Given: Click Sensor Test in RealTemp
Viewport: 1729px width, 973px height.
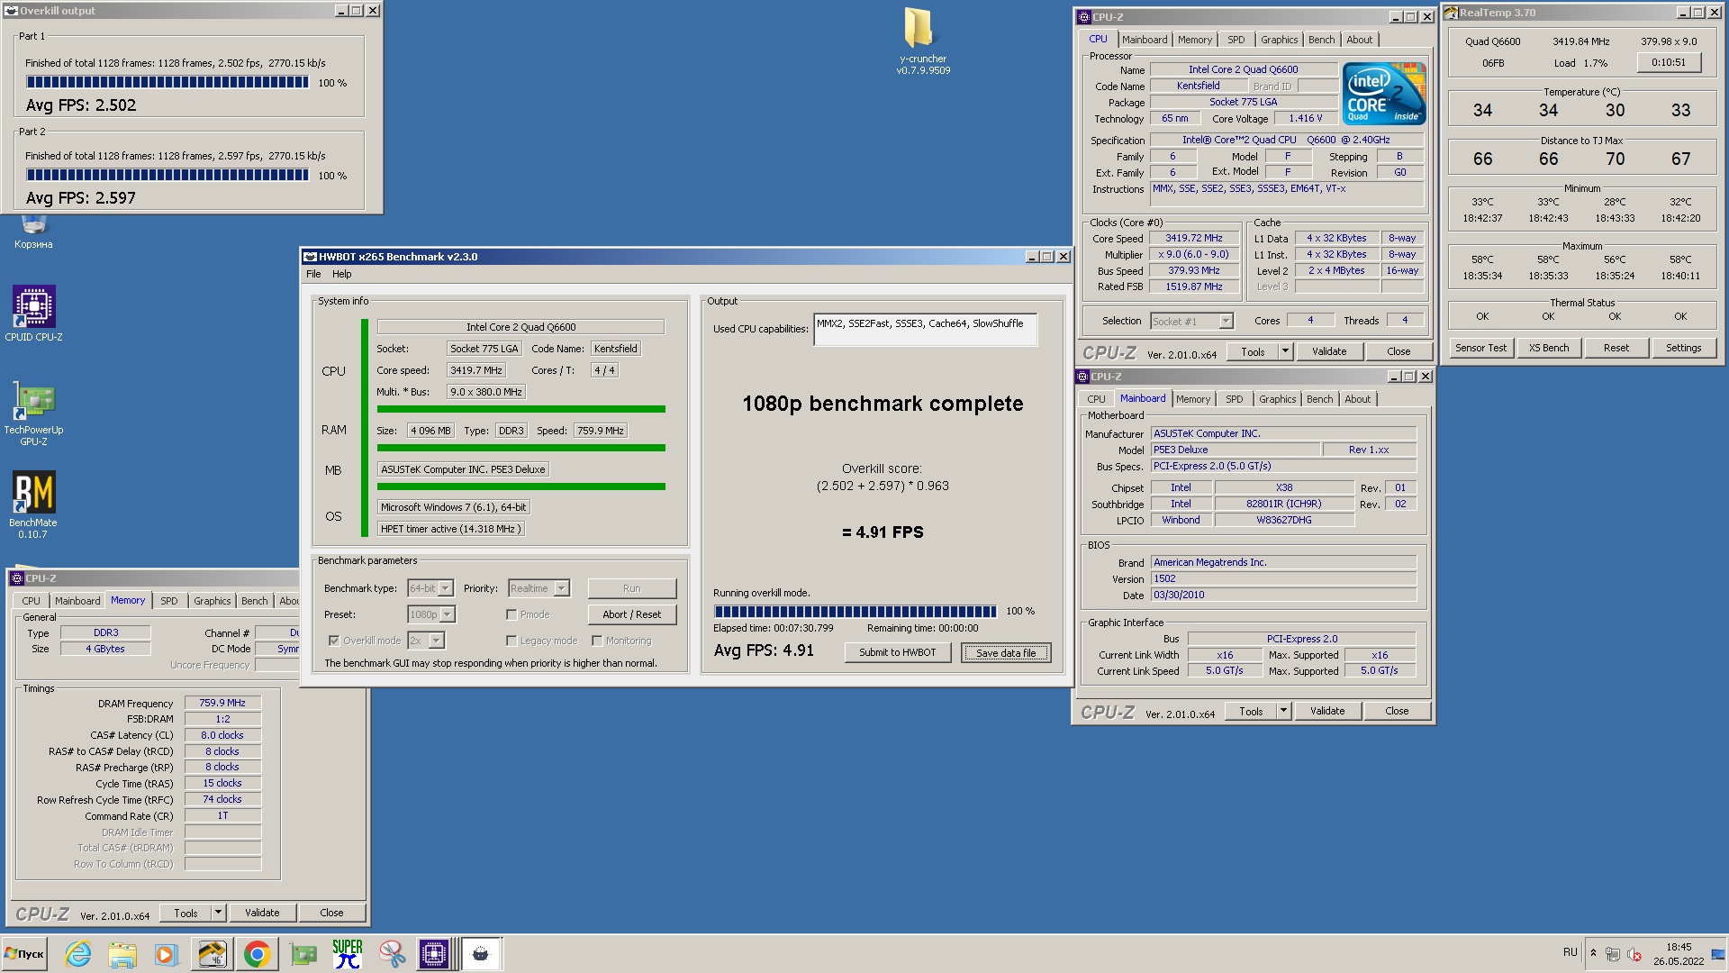Looking at the screenshot, I should 1480,348.
